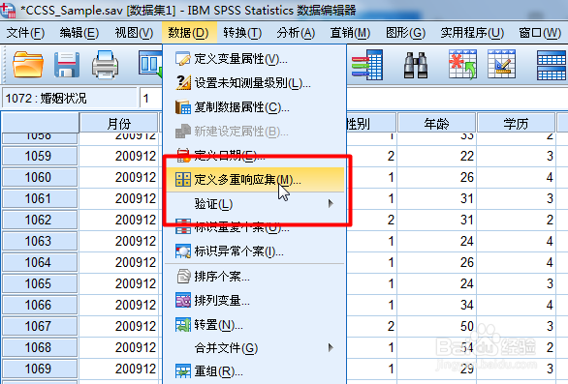Click the 排序个案 icon
The width and height of the screenshot is (568, 384).
183,277
